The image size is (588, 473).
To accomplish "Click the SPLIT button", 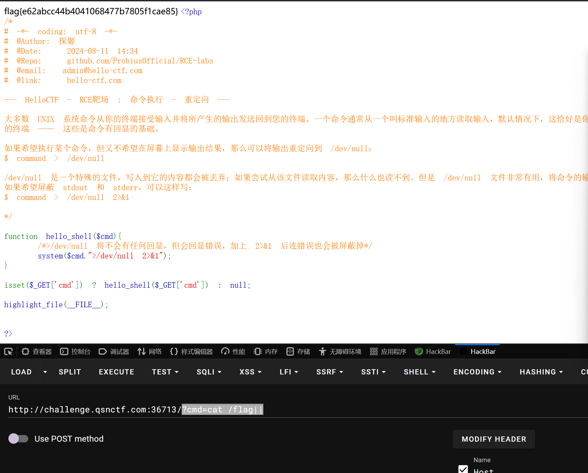I will click(x=70, y=372).
